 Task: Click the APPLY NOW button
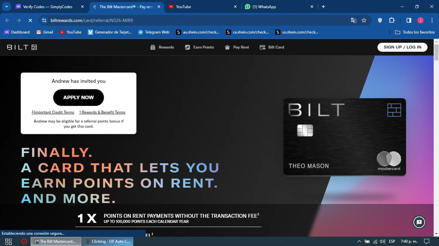click(78, 97)
